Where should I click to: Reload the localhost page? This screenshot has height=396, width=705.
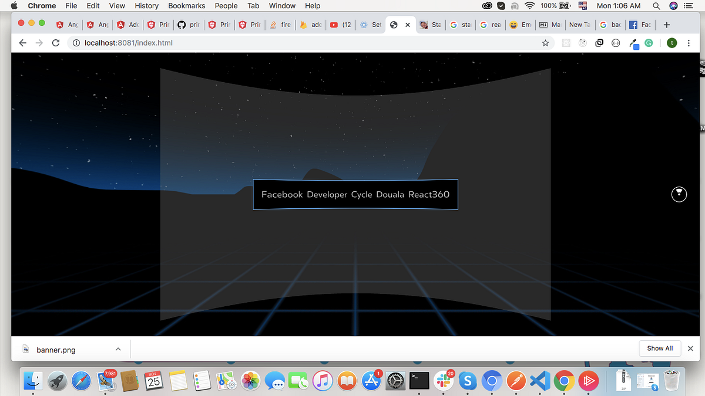click(56, 43)
